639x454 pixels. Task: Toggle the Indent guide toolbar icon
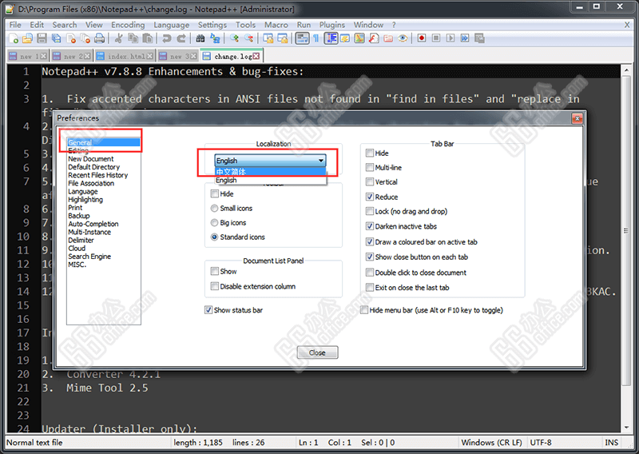(331, 38)
